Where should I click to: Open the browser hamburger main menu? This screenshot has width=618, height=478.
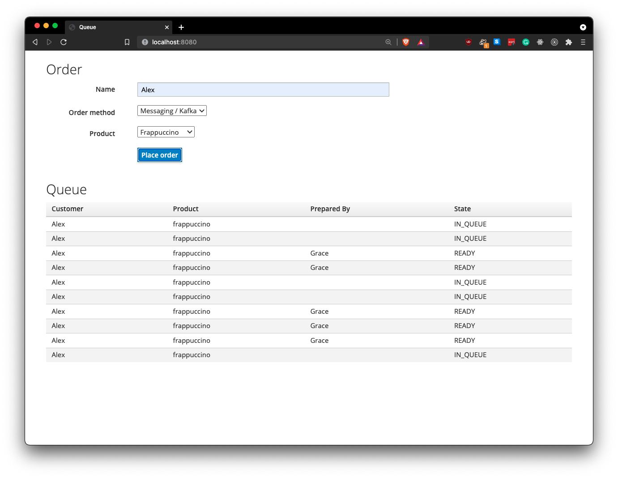(x=583, y=42)
